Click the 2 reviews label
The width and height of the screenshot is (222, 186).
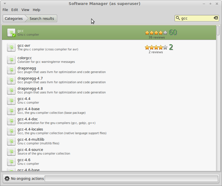(x=156, y=52)
